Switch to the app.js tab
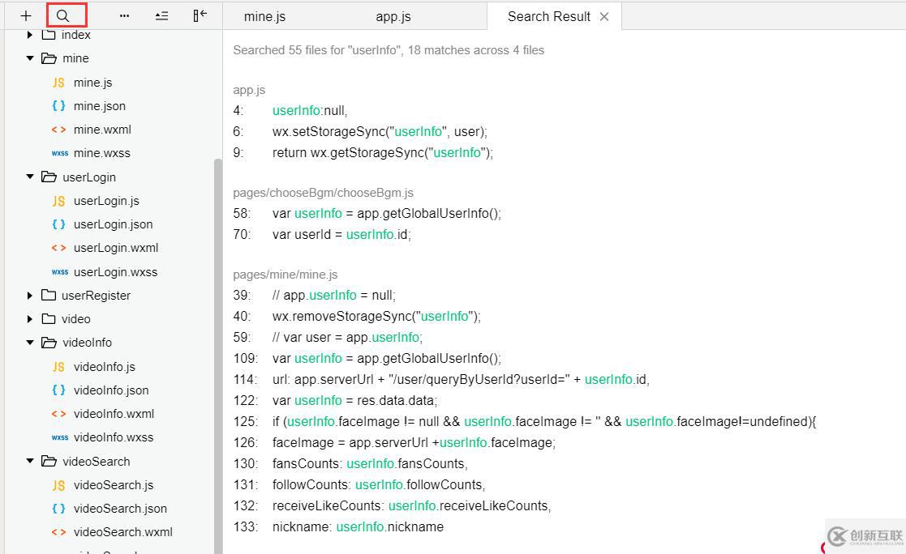 (x=393, y=17)
